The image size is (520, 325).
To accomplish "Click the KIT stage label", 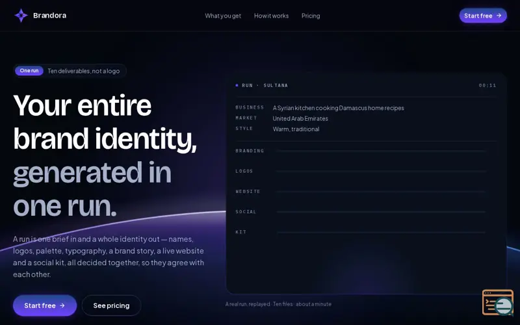I will 240,232.
